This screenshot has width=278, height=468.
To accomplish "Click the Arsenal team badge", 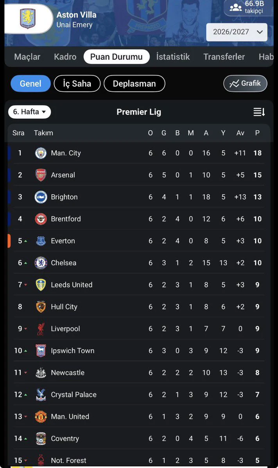I will (x=41, y=175).
